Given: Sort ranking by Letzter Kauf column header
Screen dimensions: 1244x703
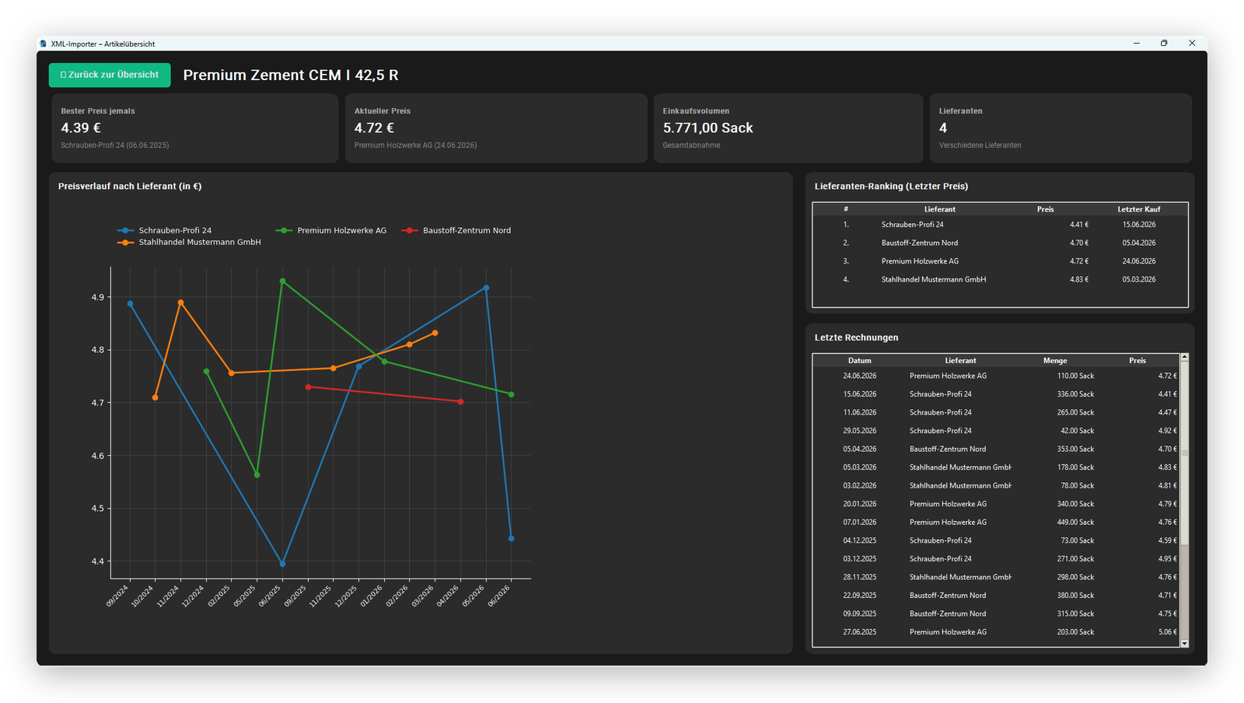Looking at the screenshot, I should pos(1138,209).
